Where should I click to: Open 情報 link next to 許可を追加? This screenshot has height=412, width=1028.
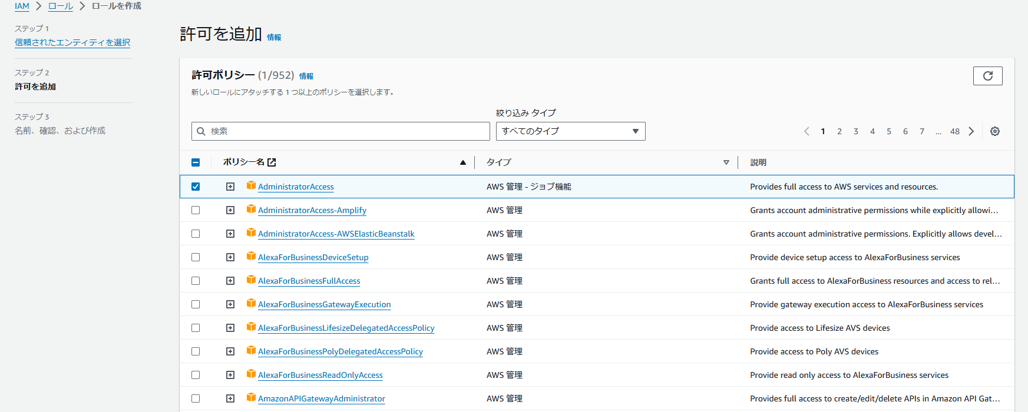274,37
